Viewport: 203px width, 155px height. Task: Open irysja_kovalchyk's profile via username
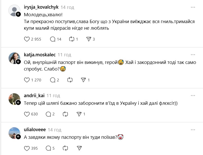tap(41, 7)
